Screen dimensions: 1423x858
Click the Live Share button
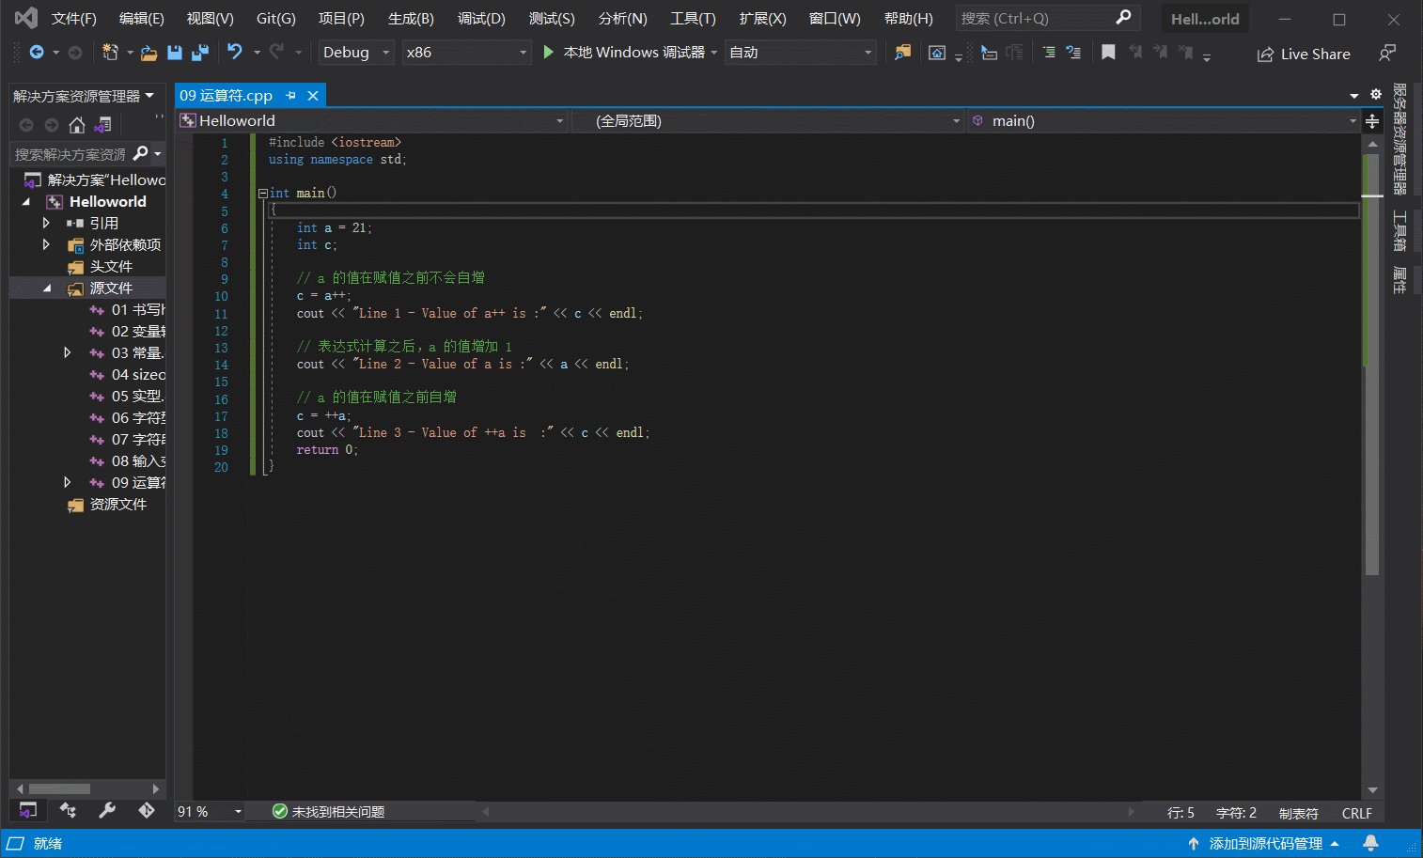tap(1304, 55)
